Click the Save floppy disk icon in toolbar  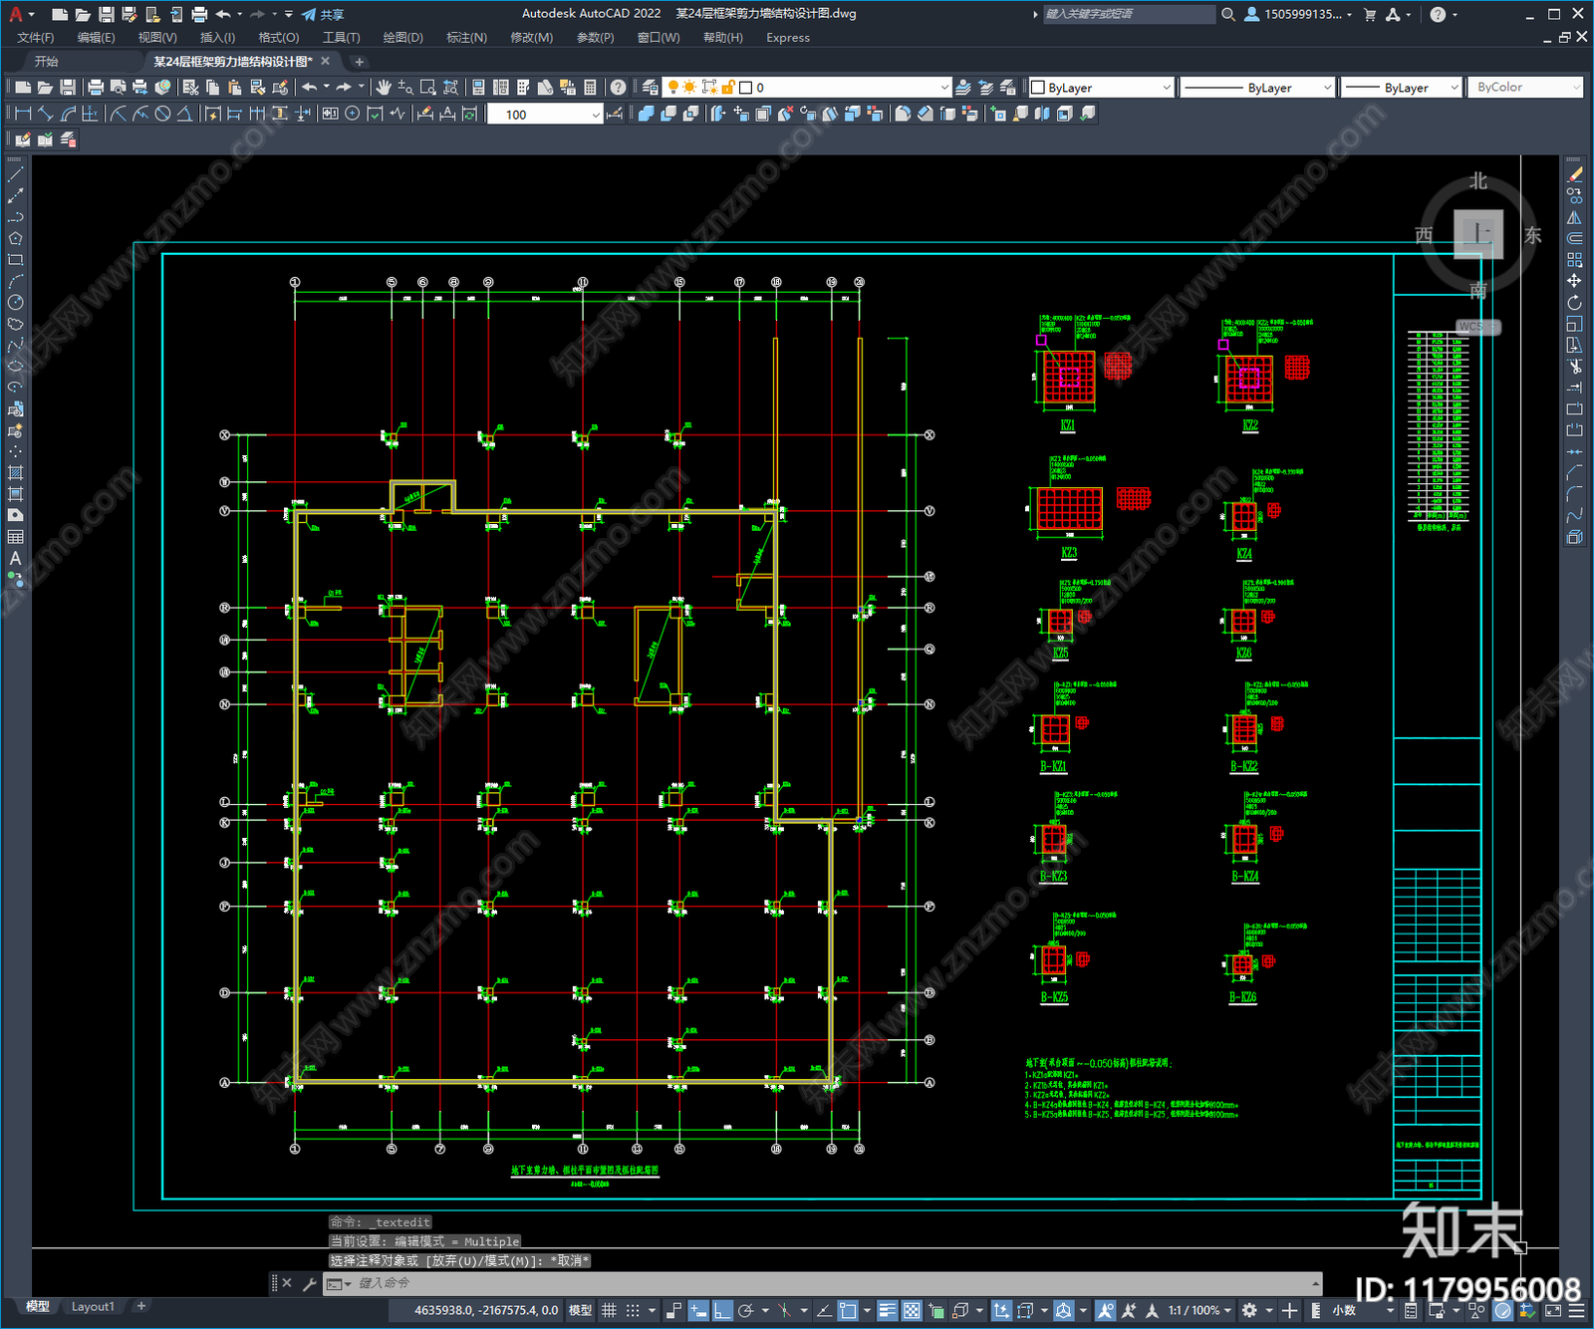(x=68, y=88)
